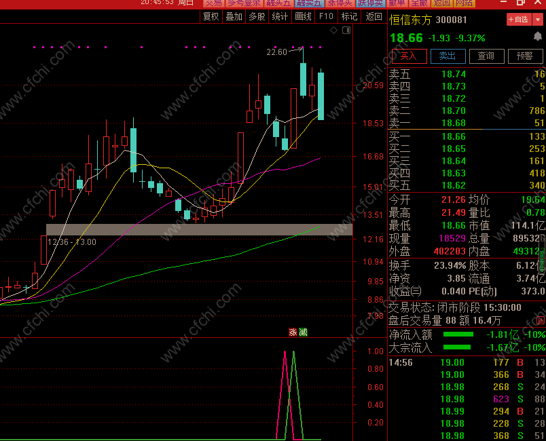The width and height of the screenshot is (546, 441).
Task: Click the 卖二 price 18.70
Action: 454,111
